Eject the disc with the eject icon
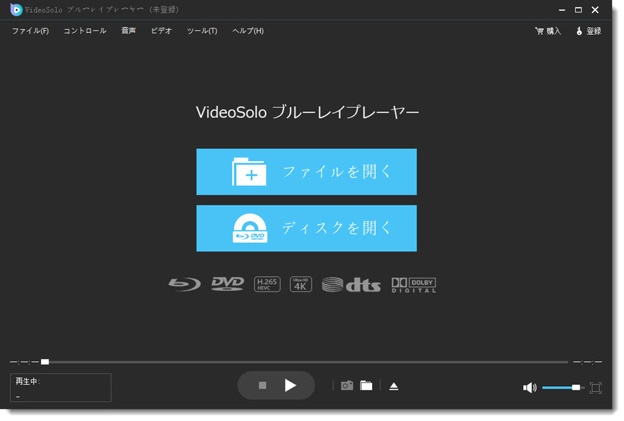The width and height of the screenshot is (624, 421). 393,386
